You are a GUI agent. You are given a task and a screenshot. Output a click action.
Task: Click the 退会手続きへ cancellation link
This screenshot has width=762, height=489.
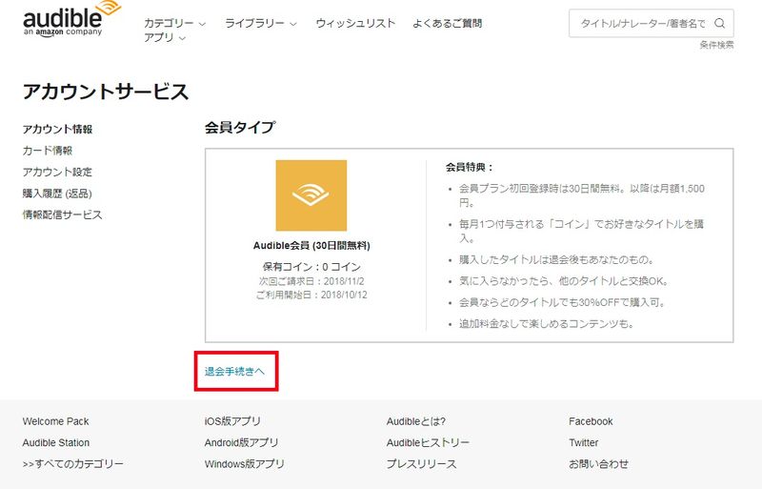click(234, 371)
